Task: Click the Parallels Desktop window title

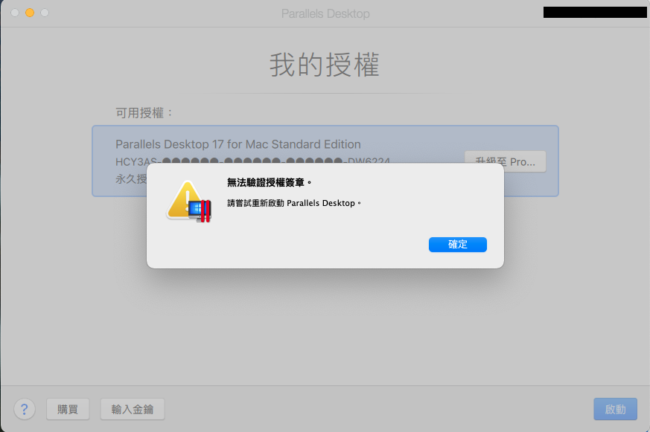Action: pyautogui.click(x=325, y=13)
